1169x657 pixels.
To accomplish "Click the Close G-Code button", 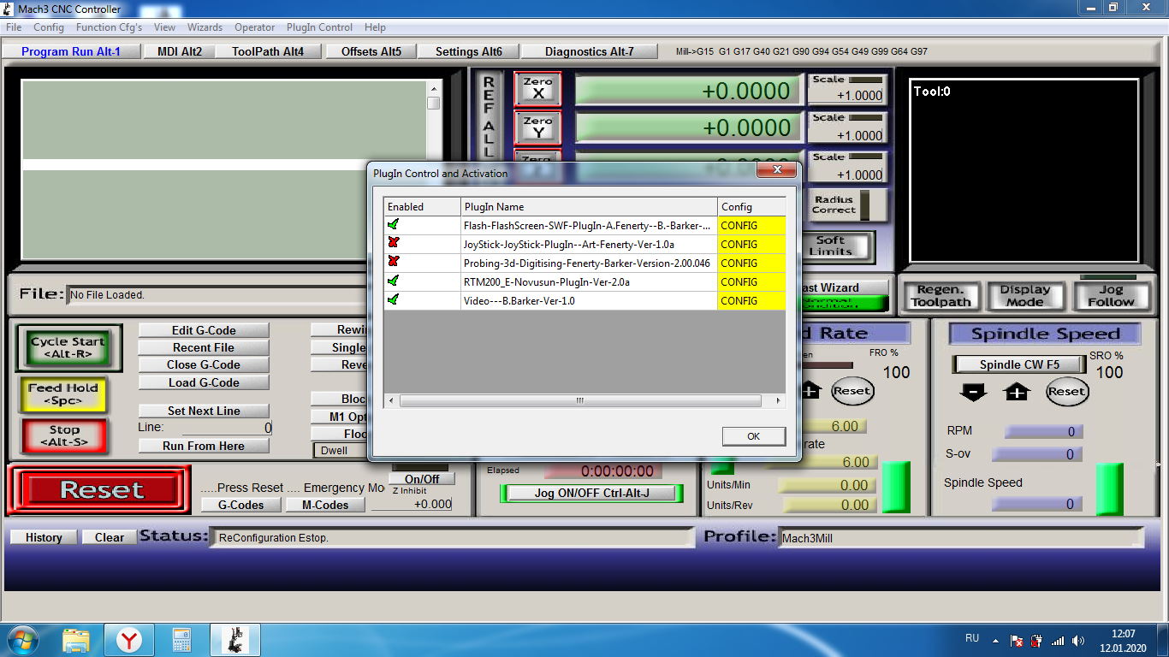I will [x=204, y=364].
